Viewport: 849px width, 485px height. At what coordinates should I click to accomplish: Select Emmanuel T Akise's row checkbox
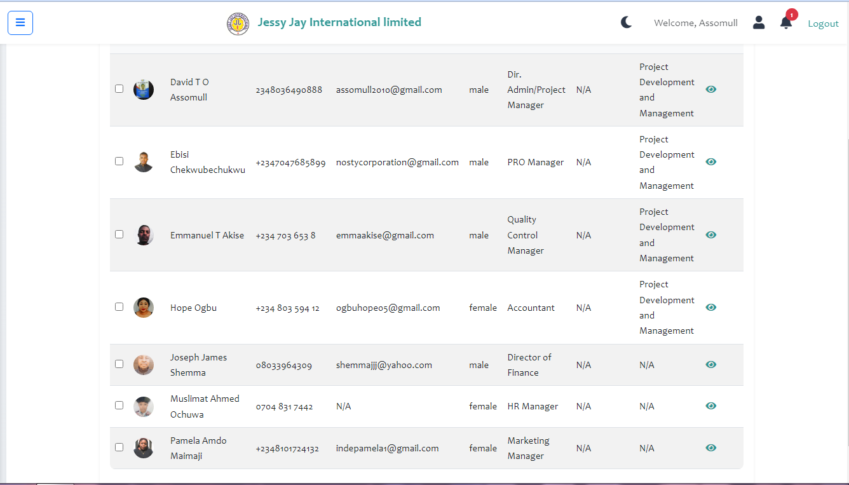click(x=119, y=235)
